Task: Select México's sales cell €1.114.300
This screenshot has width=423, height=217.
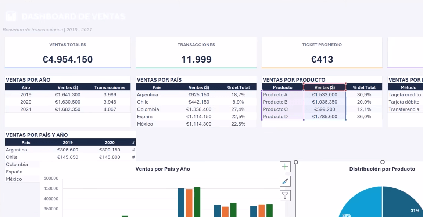Action: 199,124
